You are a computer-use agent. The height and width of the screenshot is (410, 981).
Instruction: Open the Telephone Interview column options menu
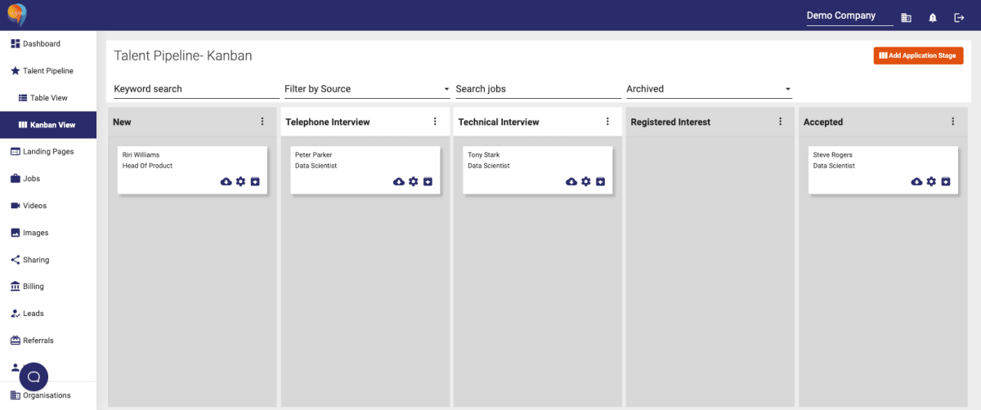(x=435, y=122)
